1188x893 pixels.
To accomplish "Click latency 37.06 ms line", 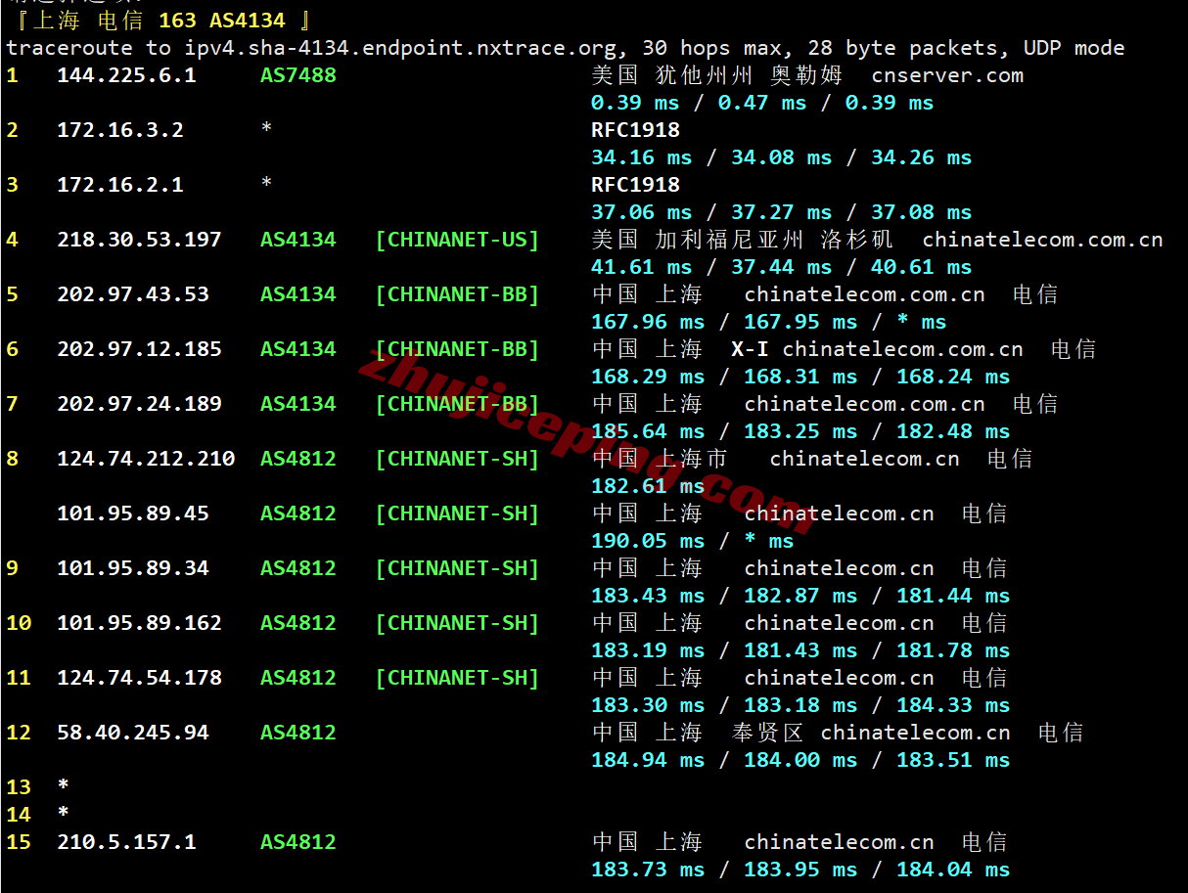I will point(781,212).
